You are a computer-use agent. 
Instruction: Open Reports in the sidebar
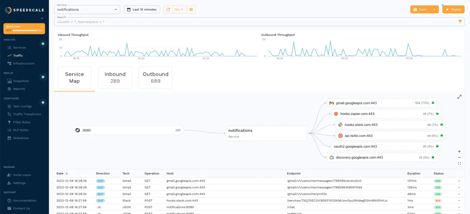coord(19,89)
